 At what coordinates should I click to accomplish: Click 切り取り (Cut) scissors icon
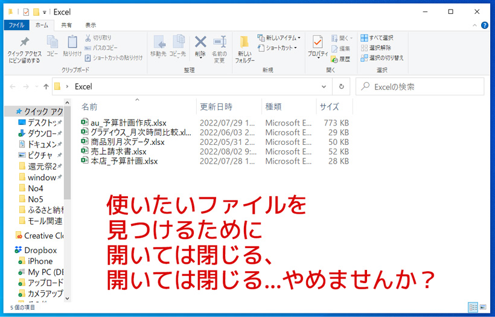click(x=88, y=38)
